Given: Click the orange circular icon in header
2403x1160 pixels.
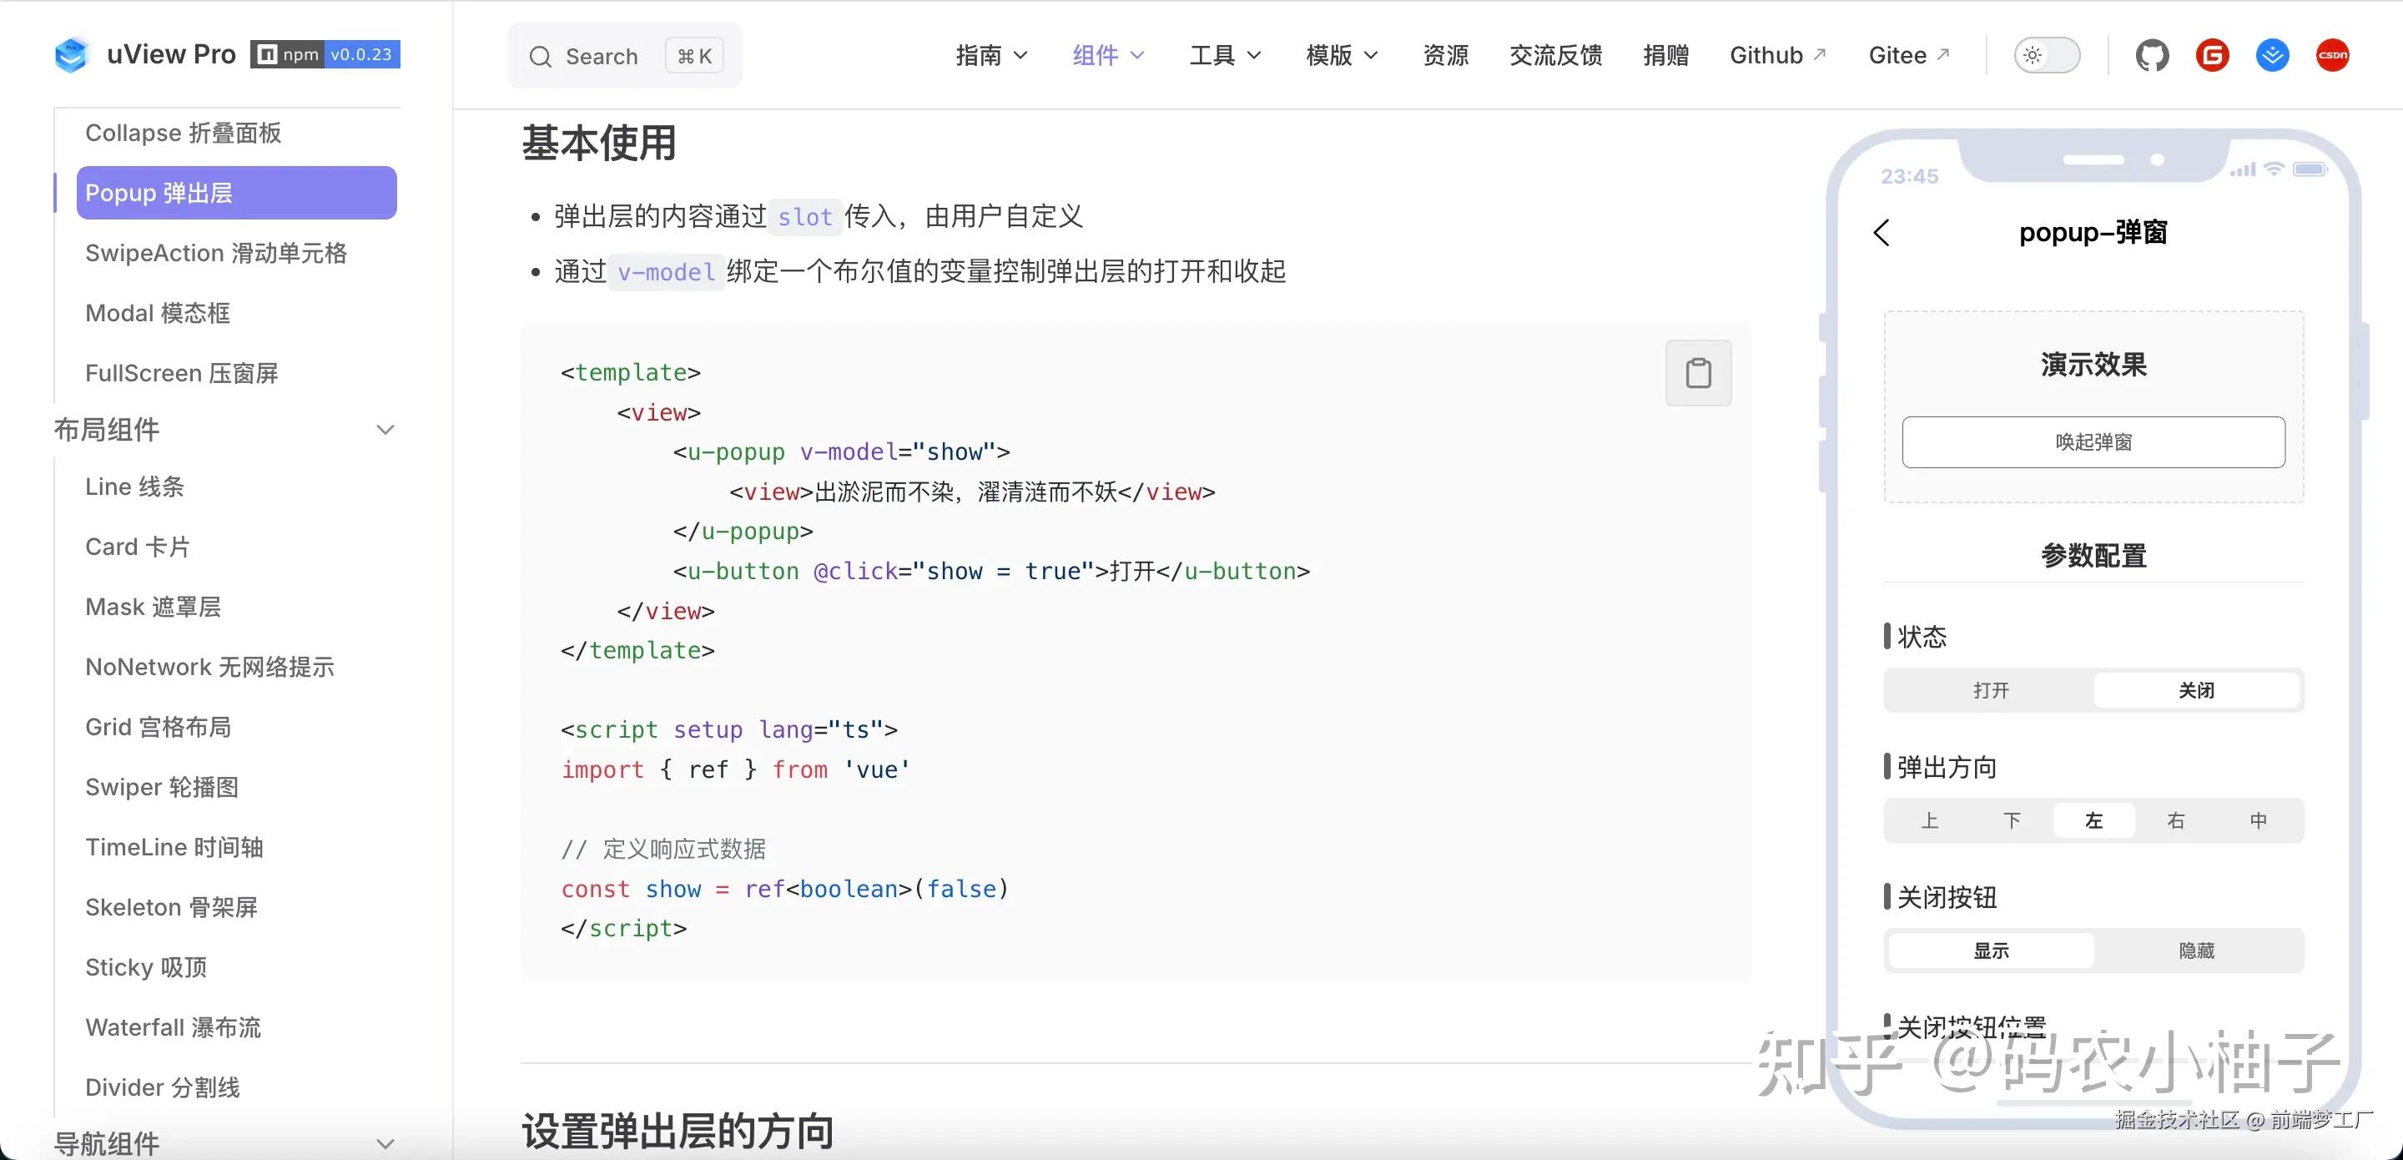Looking at the screenshot, I should point(2213,55).
